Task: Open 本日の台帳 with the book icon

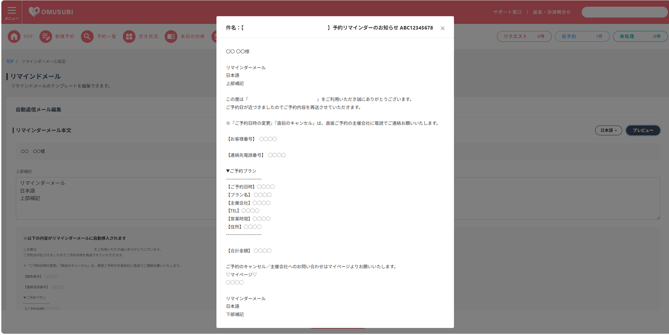Action: (185, 37)
